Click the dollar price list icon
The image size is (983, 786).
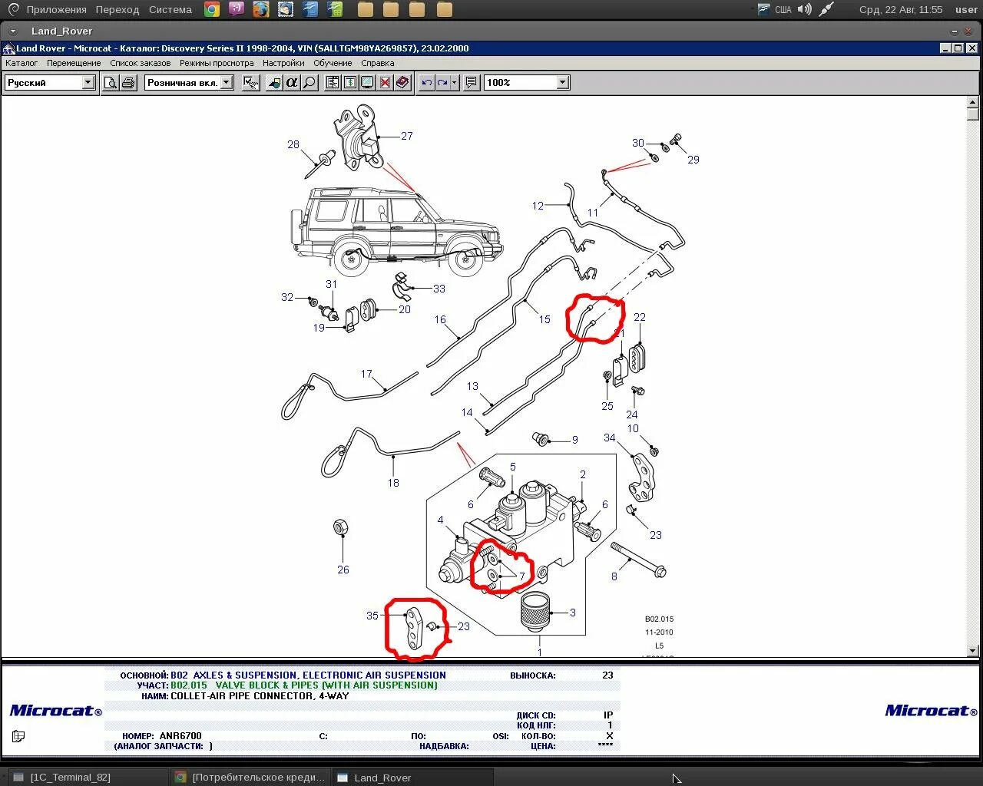(350, 82)
